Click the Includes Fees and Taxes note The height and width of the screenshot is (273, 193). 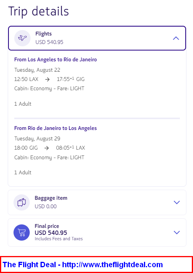click(59, 239)
